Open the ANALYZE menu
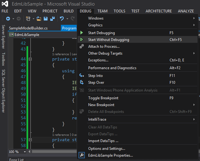 pyautogui.click(x=186, y=11)
